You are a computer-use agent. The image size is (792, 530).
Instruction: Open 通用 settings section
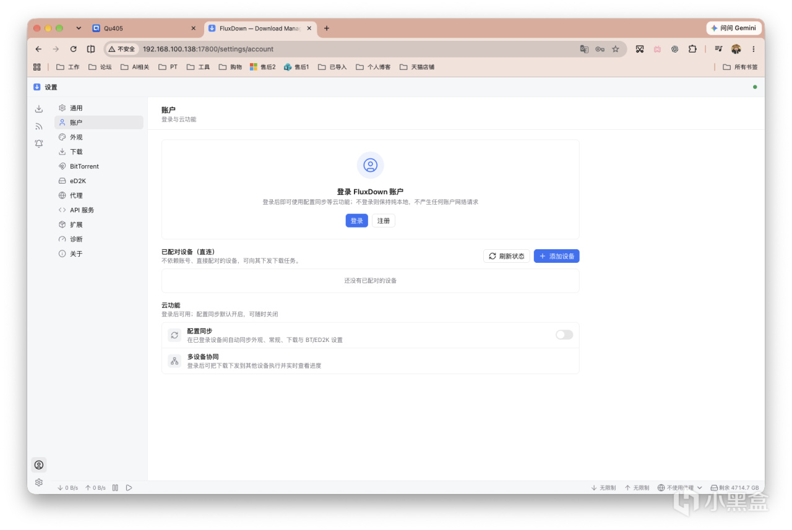99,108
